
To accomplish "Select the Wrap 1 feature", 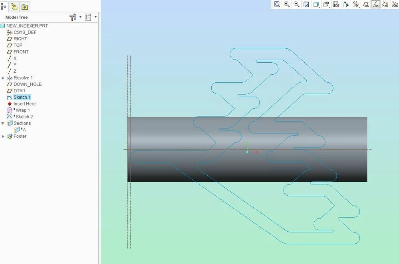I will pyautogui.click(x=23, y=110).
